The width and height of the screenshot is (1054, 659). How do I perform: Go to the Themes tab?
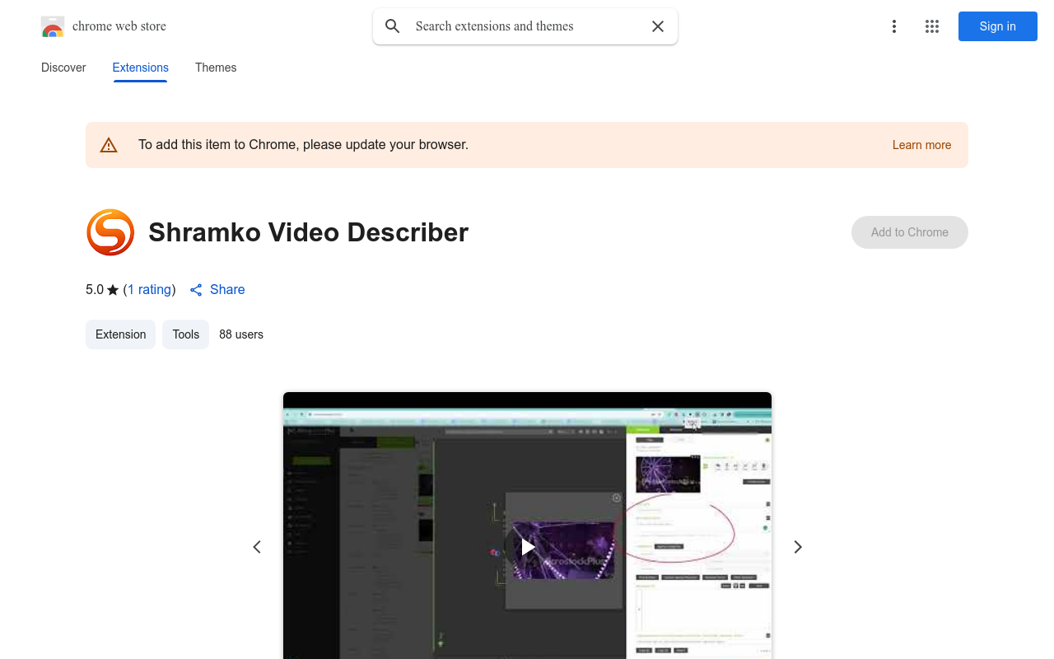[216, 68]
